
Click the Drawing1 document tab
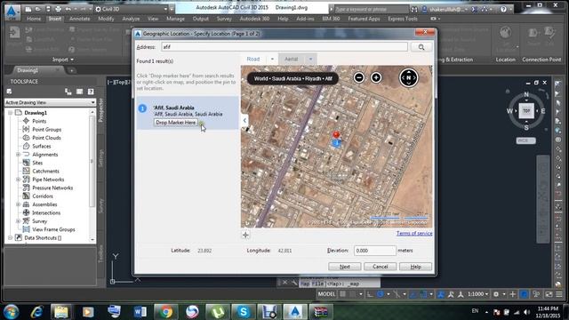(28, 70)
